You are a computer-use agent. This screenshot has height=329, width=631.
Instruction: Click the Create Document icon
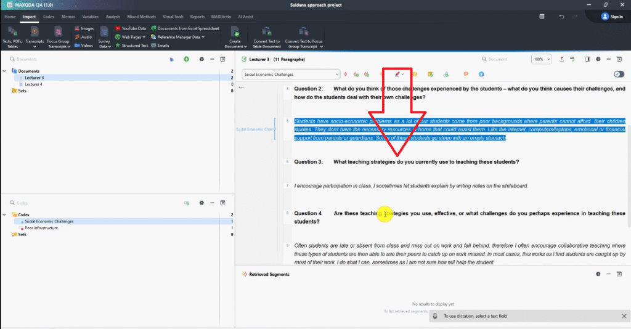[234, 31]
